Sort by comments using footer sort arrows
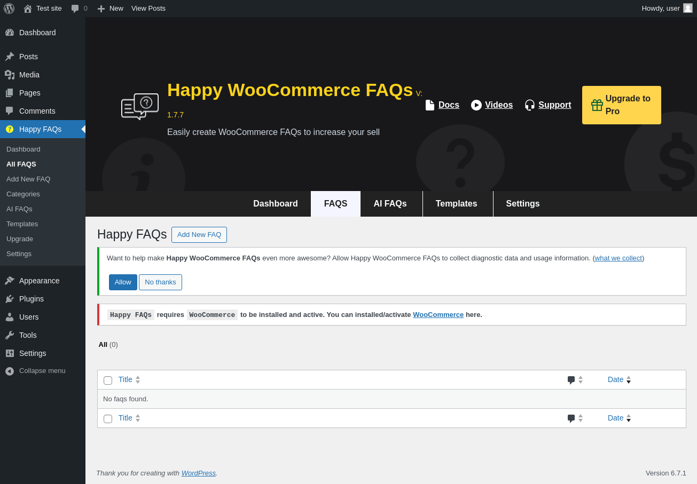The height and width of the screenshot is (484, 697). coord(581,418)
